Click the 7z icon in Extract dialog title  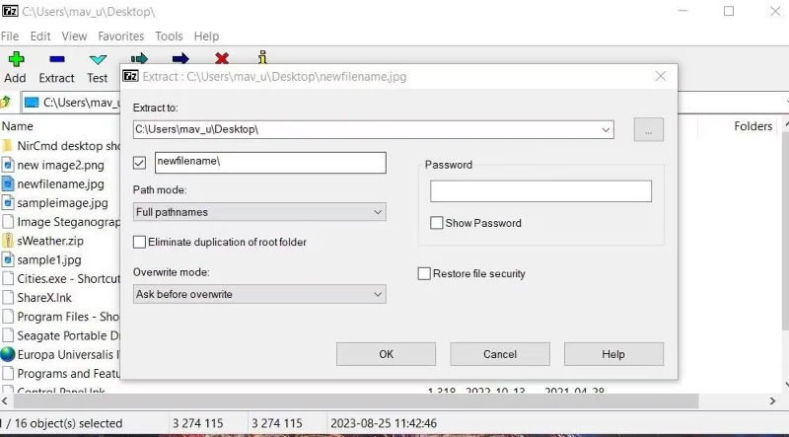(130, 76)
